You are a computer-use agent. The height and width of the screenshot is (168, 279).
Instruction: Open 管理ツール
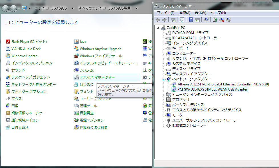[86, 106]
